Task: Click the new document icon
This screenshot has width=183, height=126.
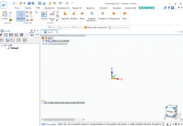Action: point(14,3)
